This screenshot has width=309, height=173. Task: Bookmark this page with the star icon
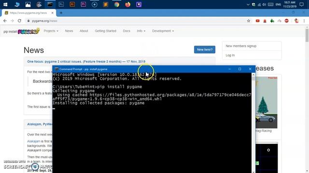coord(249,21)
